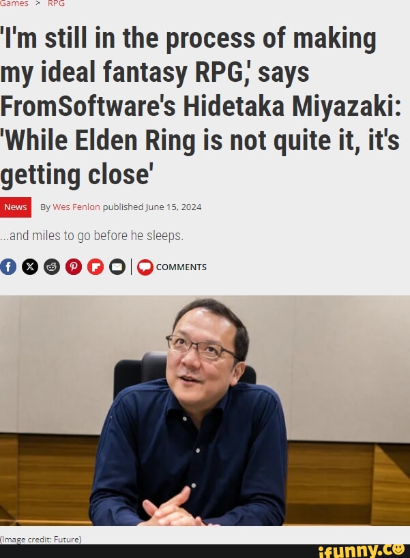
Task: Select the published June 15, 2024 date
Action: (x=152, y=207)
